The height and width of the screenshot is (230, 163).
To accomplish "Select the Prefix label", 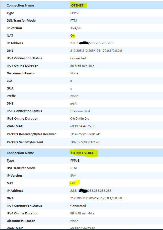I will [x=11, y=96].
